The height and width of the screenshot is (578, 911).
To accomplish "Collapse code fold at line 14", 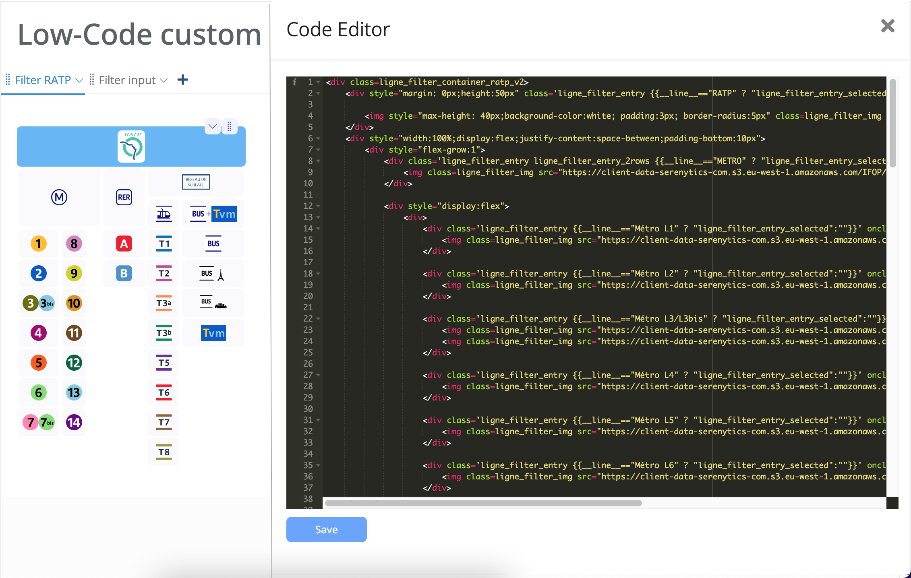I will click(318, 228).
